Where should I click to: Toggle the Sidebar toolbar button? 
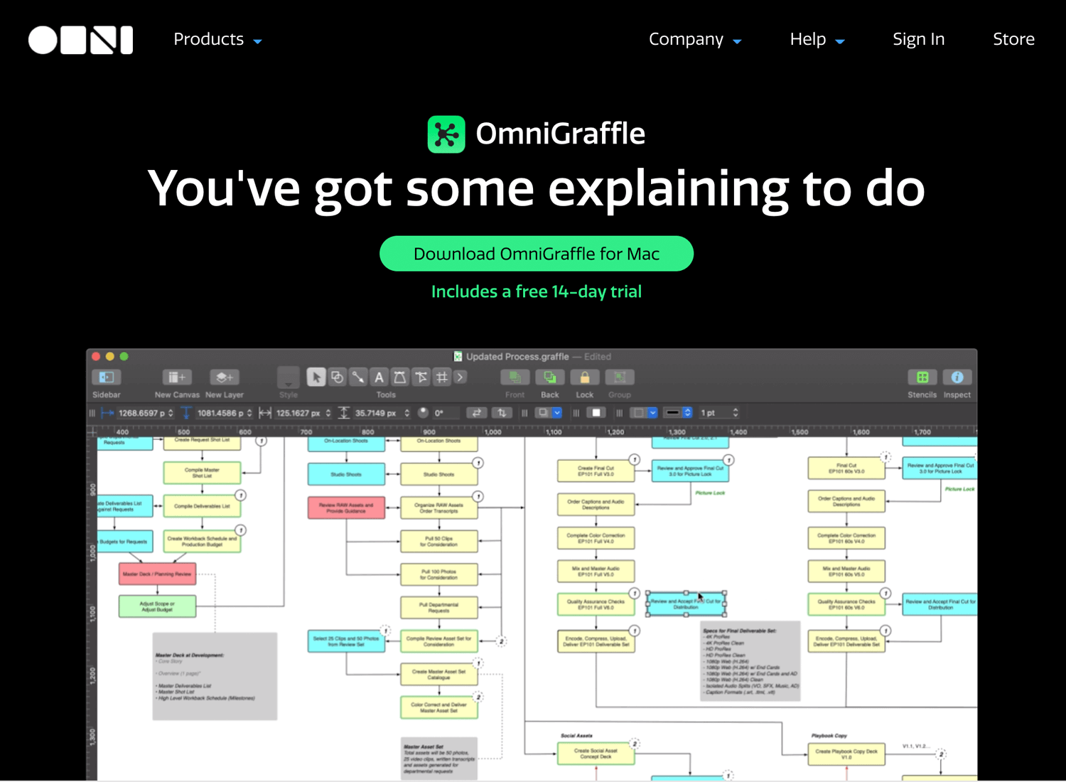107,377
